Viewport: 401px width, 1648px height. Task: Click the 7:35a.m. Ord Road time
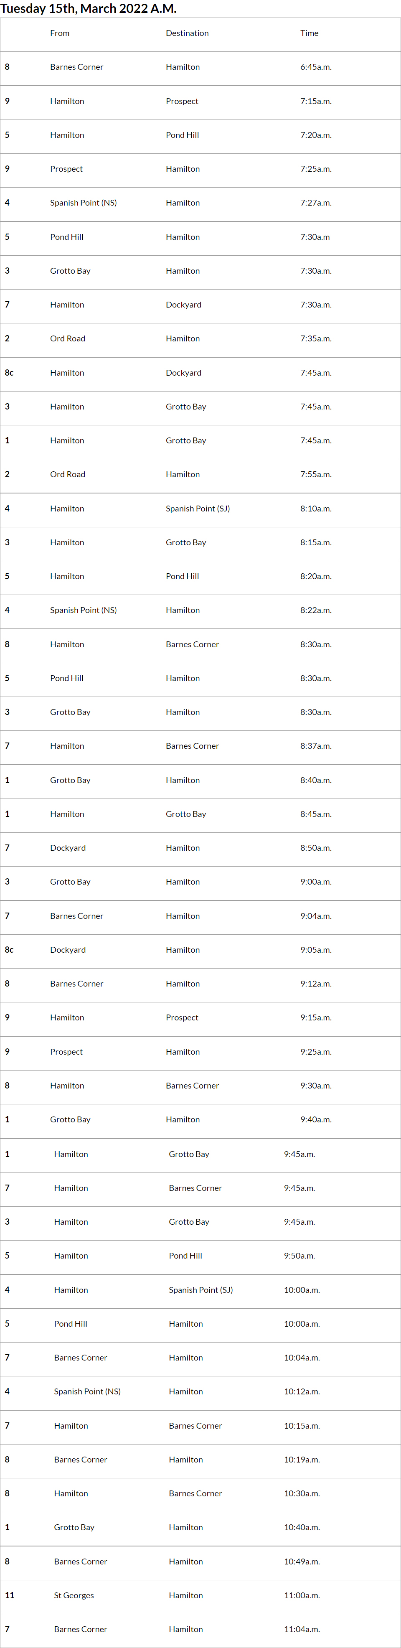315,338
